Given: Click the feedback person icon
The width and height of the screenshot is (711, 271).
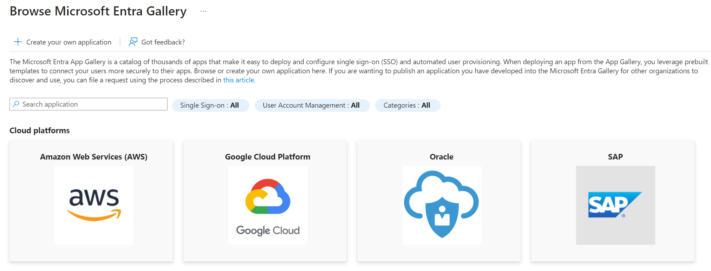Looking at the screenshot, I should (133, 42).
